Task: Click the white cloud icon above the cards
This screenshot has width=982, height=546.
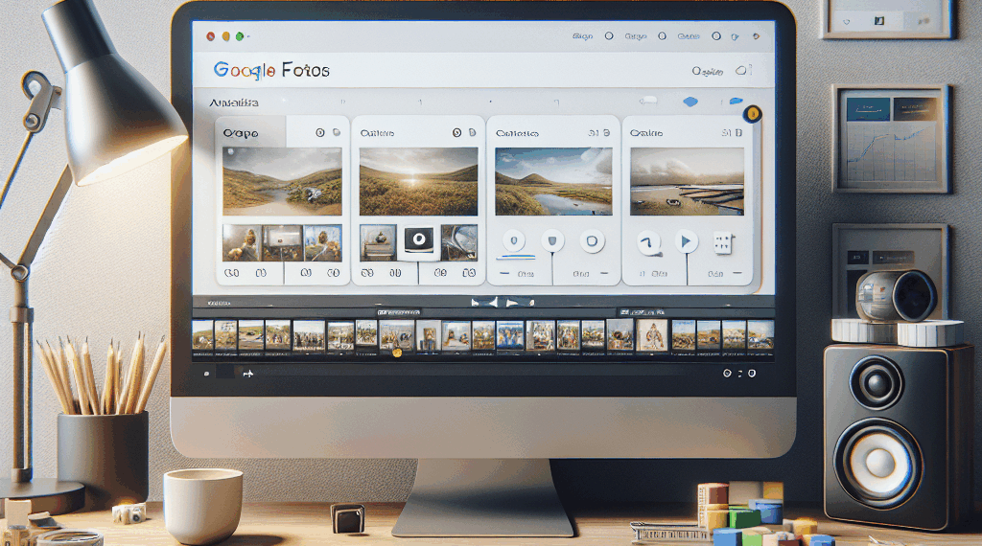Action: tap(647, 100)
